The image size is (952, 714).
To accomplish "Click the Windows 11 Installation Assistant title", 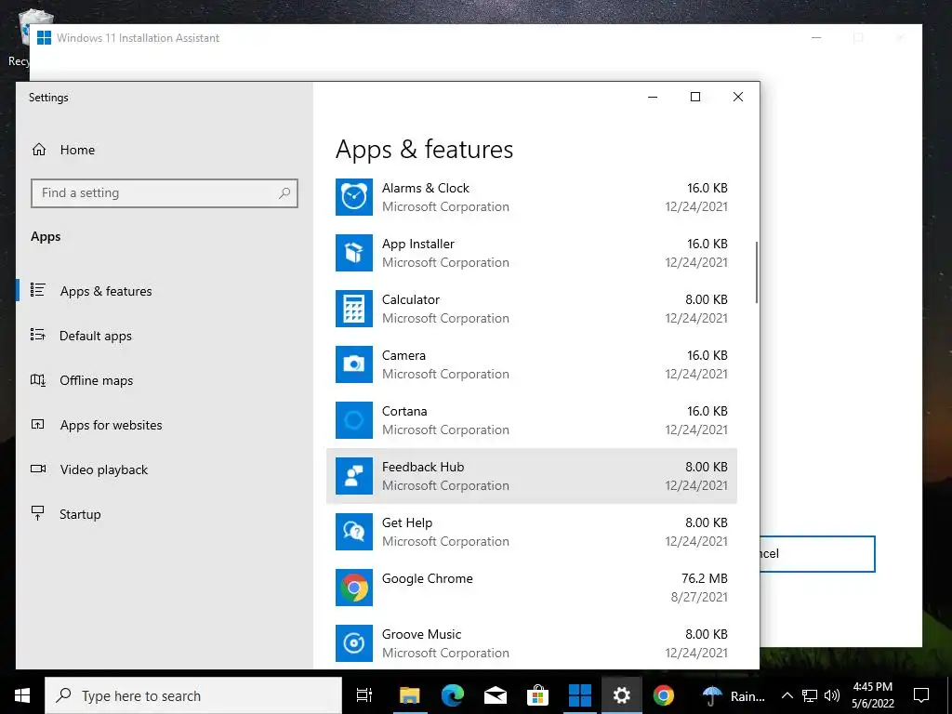I will tap(138, 37).
